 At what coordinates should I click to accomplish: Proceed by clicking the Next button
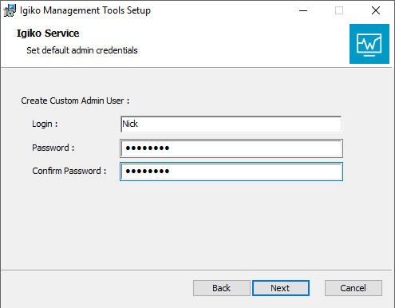coord(281,288)
